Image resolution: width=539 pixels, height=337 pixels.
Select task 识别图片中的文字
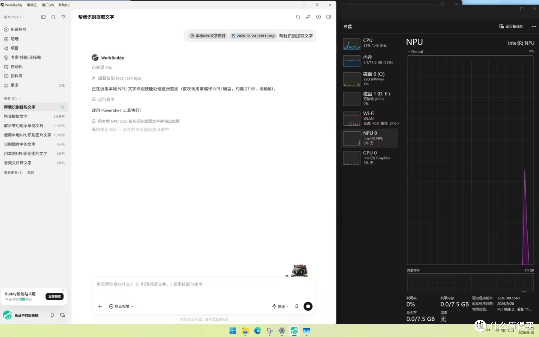point(34,144)
